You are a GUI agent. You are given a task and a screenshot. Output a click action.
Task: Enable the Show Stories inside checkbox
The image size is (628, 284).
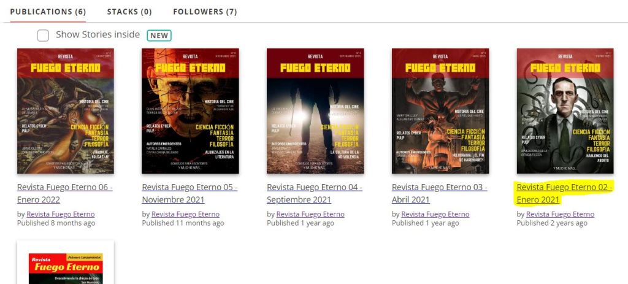tap(43, 35)
